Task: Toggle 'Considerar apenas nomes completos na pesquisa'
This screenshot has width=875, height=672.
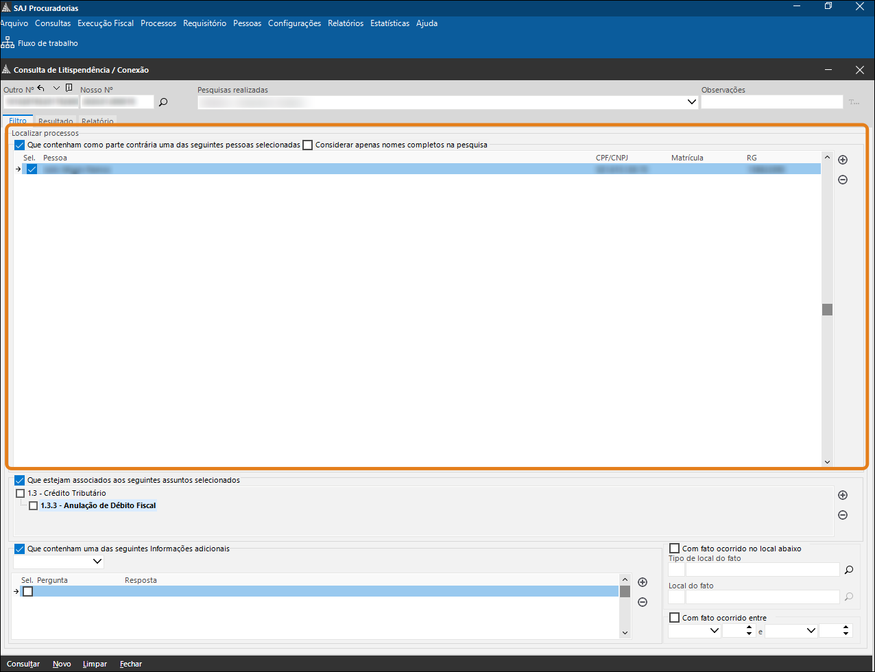Action: 308,145
